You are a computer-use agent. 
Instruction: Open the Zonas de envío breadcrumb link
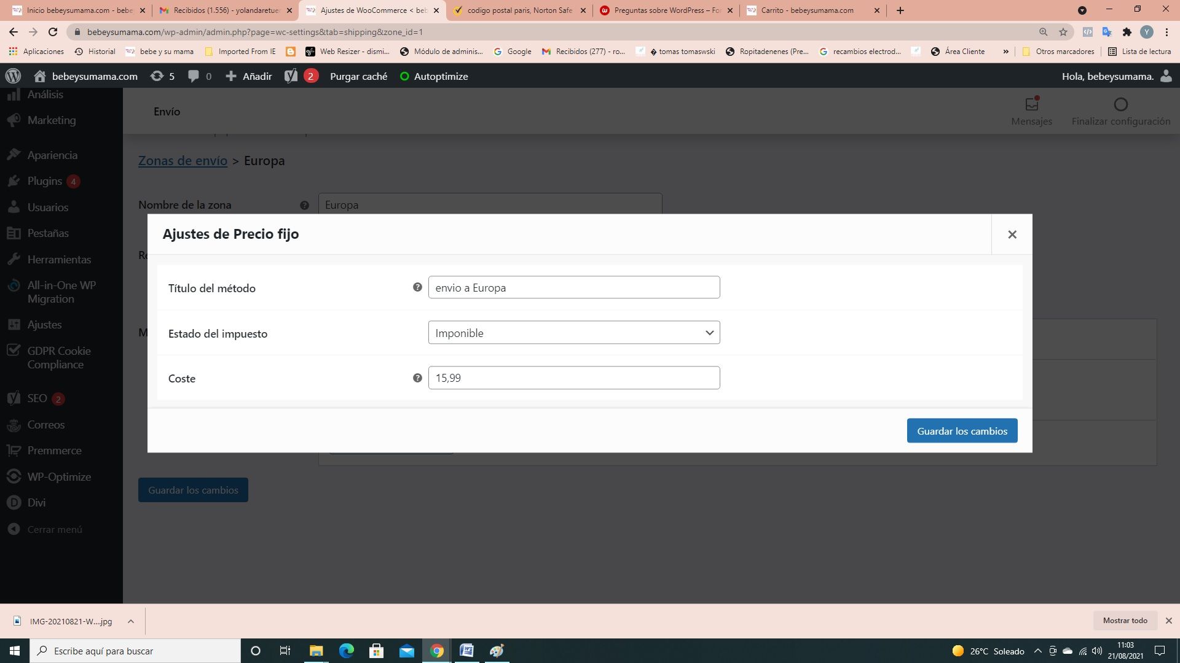tap(183, 160)
